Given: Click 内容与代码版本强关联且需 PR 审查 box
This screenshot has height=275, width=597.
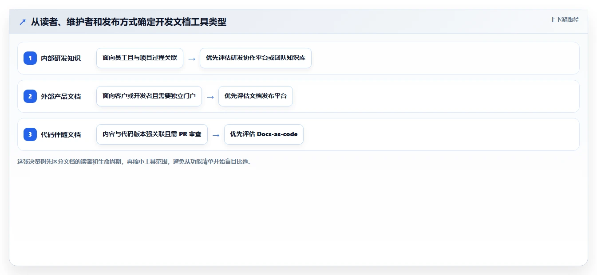Looking at the screenshot, I should coord(152,134).
